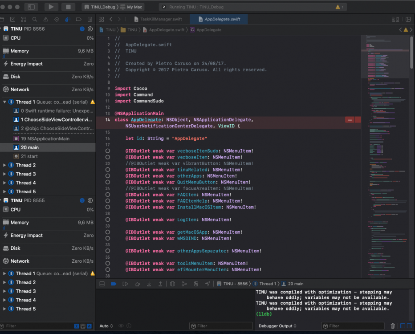The image size is (415, 334).
Task: Click the AppDelegate class name link
Action: 146,120
